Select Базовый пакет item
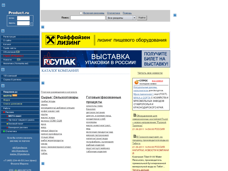Viewport: 228px width, 171px height. [20, 124]
